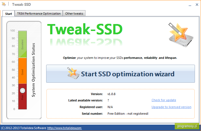Switch to the Start tab

9,14
